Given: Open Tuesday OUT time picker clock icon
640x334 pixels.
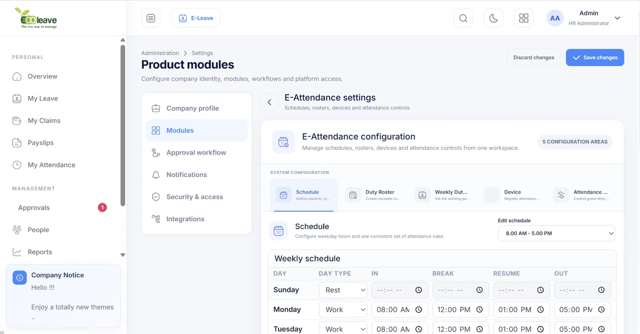Looking at the screenshot, I should click(x=601, y=329).
